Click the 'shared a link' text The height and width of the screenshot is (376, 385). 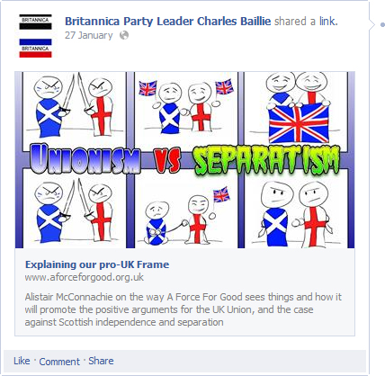[306, 22]
